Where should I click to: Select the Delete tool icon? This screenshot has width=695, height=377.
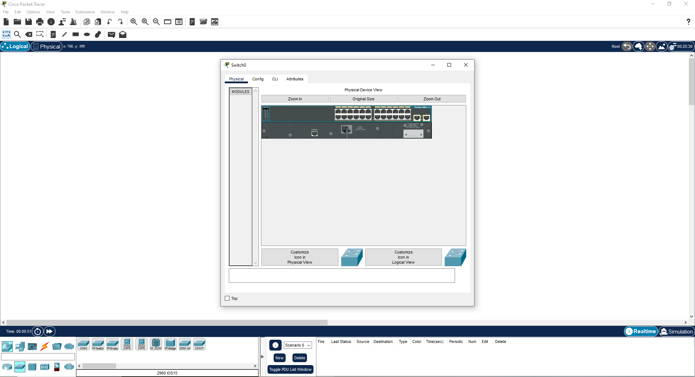(x=29, y=34)
